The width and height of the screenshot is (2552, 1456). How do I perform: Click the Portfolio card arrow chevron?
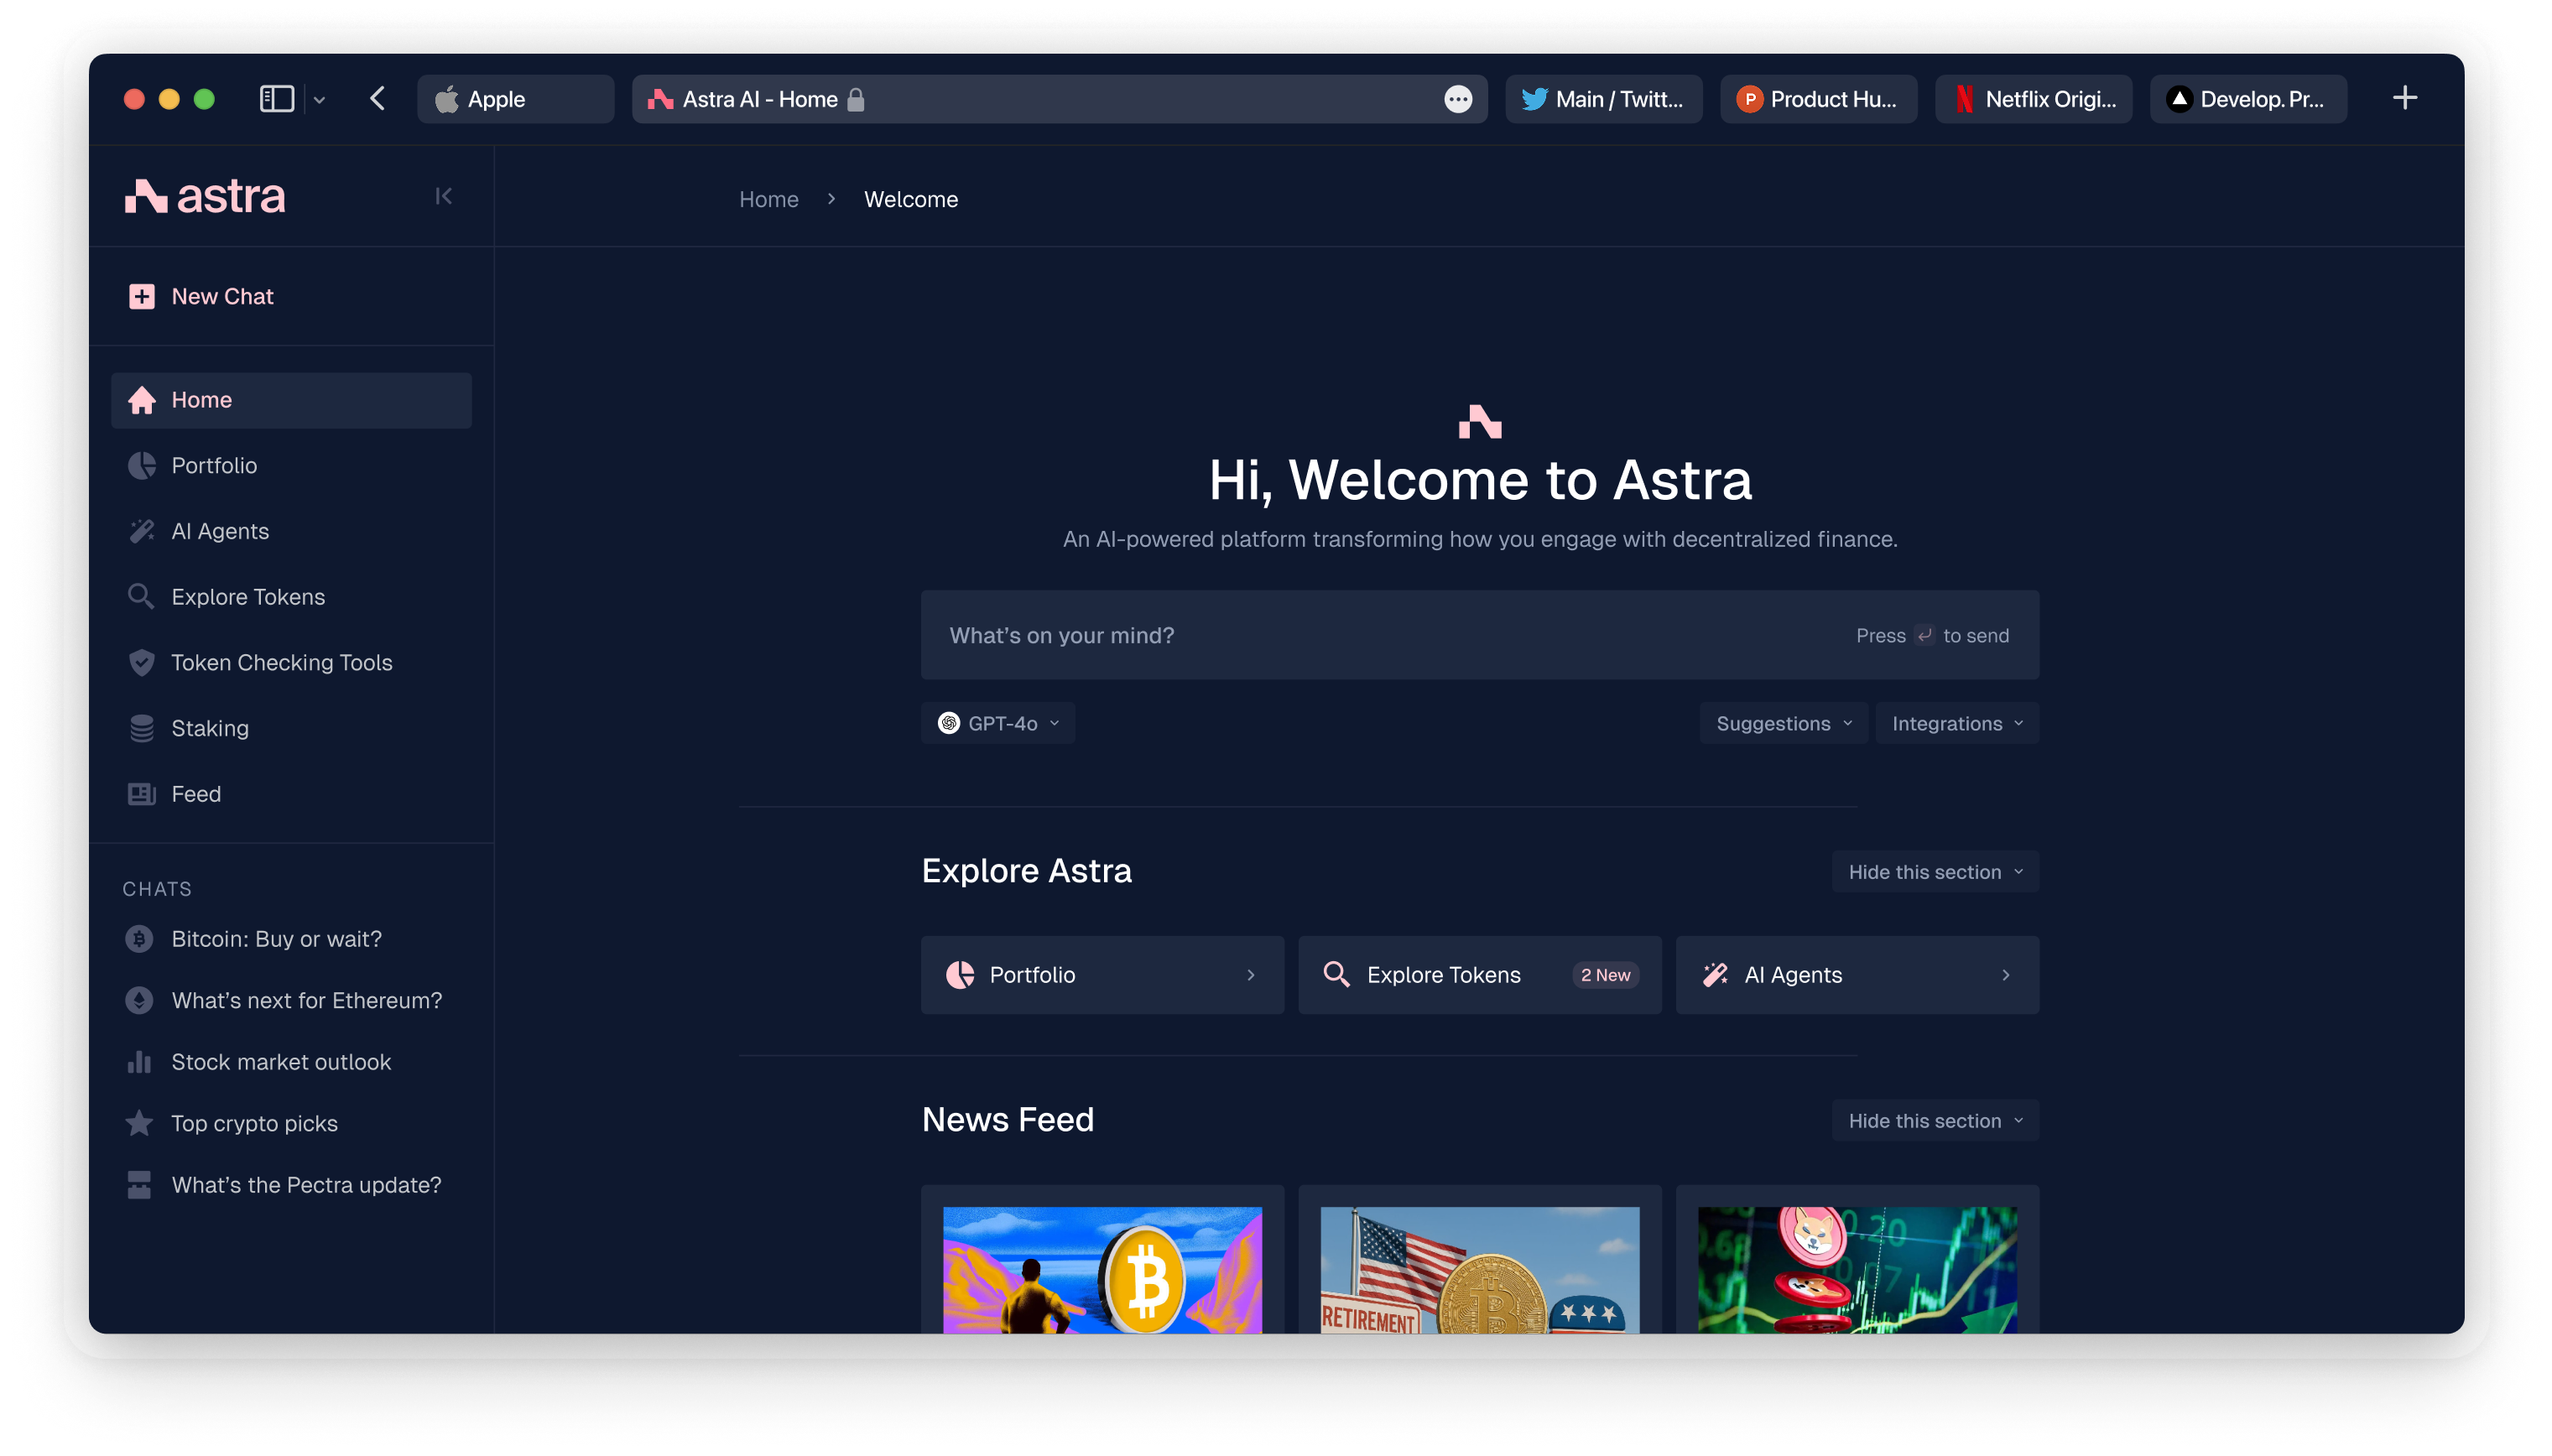(x=1250, y=975)
